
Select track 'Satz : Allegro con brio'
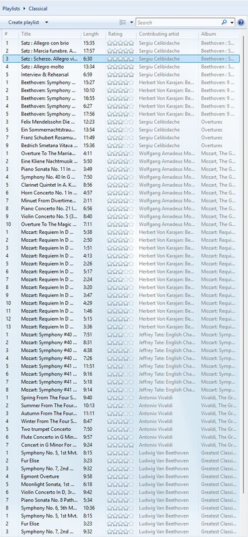[x=121, y=43]
